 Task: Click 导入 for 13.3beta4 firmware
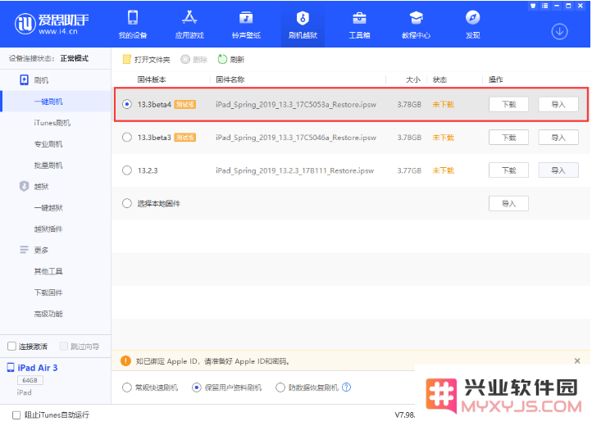click(558, 104)
